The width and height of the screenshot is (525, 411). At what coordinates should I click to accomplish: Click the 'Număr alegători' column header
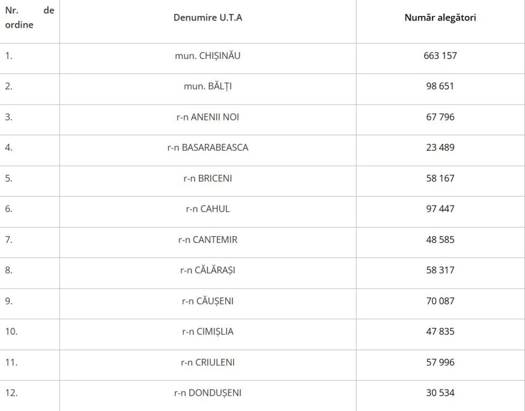coord(440,17)
